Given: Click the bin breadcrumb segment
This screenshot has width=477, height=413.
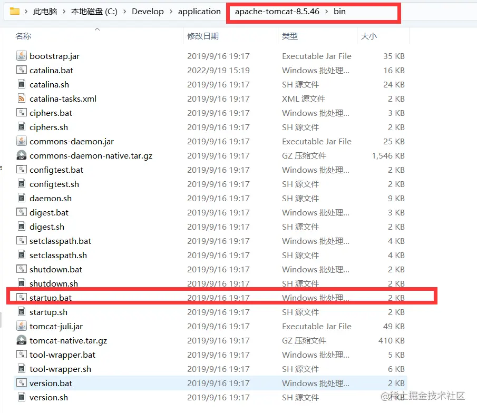Looking at the screenshot, I should pyautogui.click(x=339, y=12).
